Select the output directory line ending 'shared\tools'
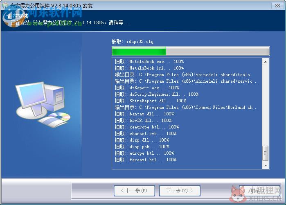Screen dimensions: 286x205 (182, 74)
